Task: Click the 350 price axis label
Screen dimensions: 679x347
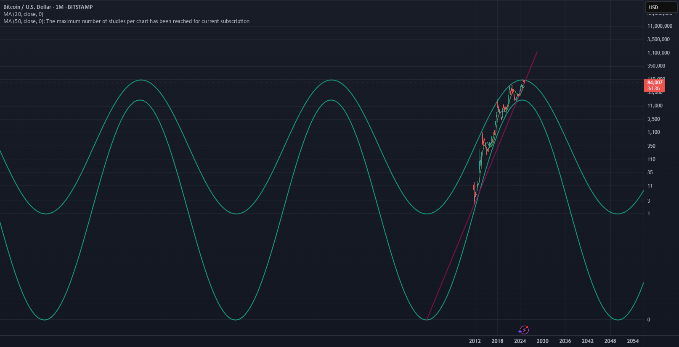Action: tap(651, 146)
